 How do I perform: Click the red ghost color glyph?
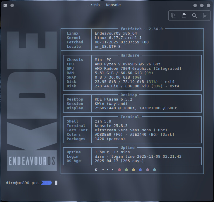[119, 169]
